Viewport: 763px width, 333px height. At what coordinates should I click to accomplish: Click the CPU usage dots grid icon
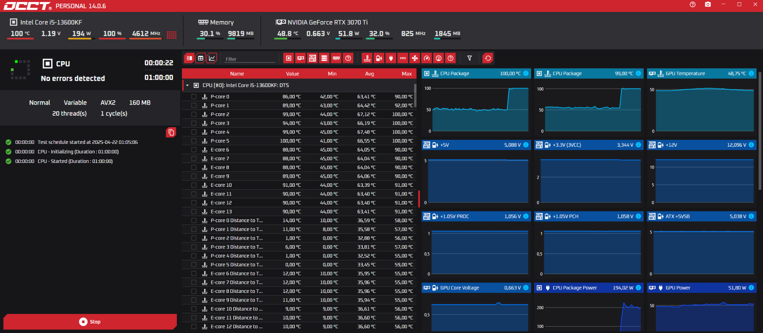(x=172, y=35)
